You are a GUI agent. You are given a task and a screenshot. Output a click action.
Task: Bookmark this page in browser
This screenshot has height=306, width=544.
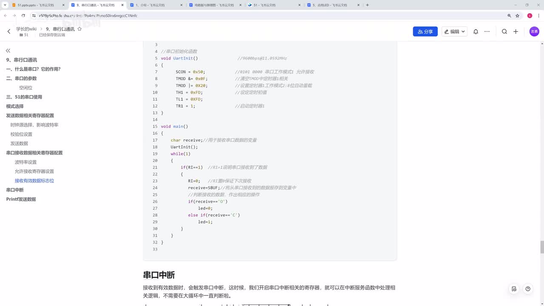(x=517, y=16)
